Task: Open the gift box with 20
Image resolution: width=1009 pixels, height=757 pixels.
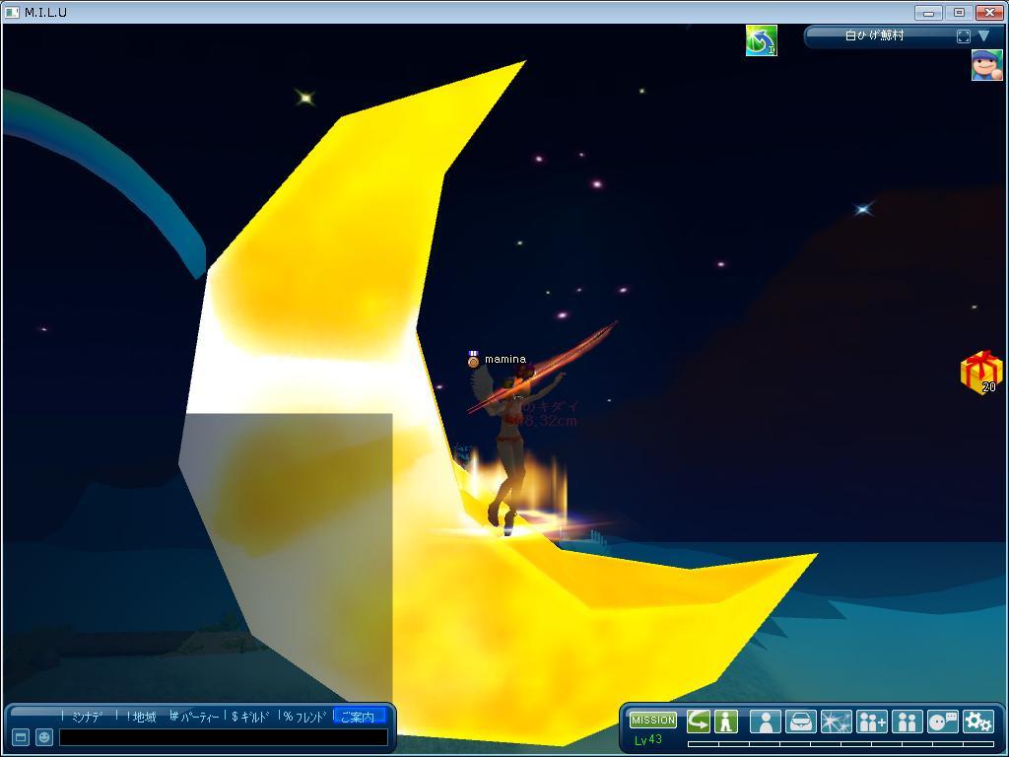Action: 980,373
